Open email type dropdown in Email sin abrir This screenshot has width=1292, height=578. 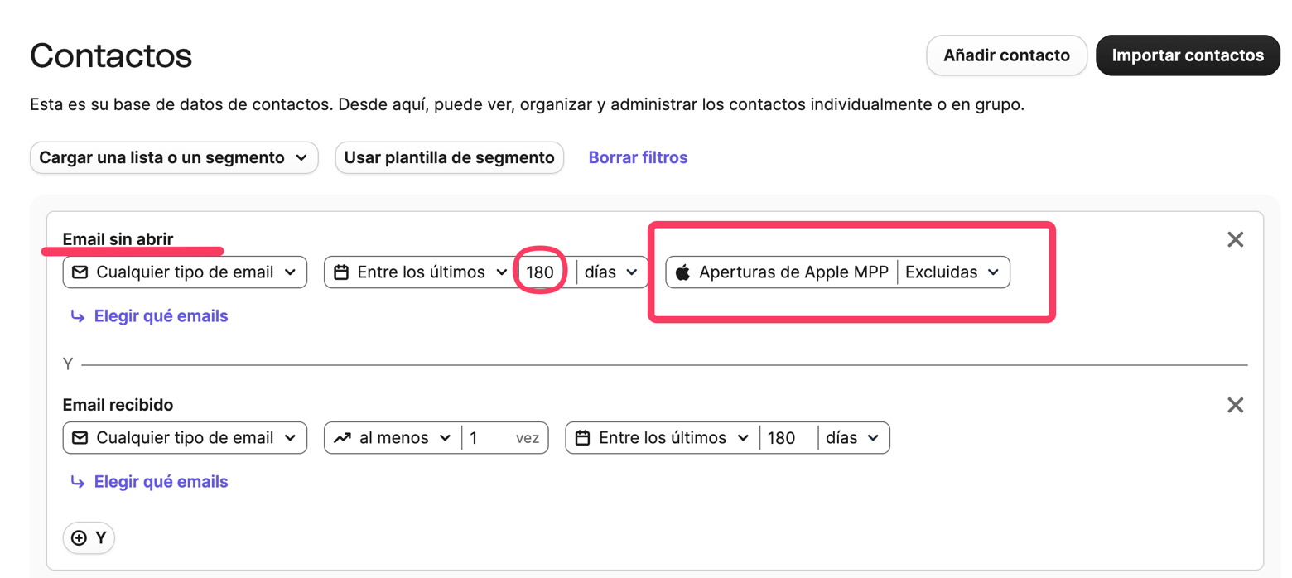coord(185,272)
